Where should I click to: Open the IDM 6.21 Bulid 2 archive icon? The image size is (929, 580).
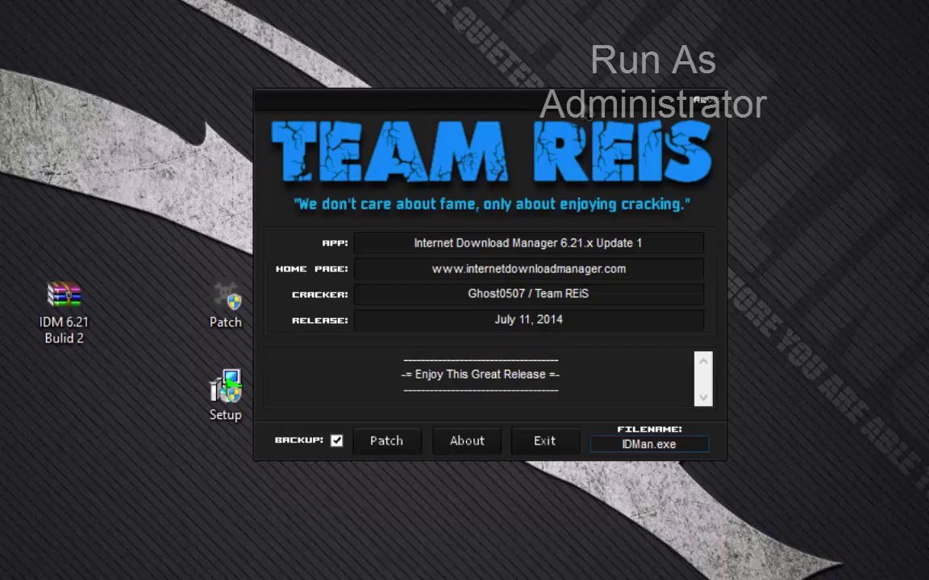click(64, 294)
